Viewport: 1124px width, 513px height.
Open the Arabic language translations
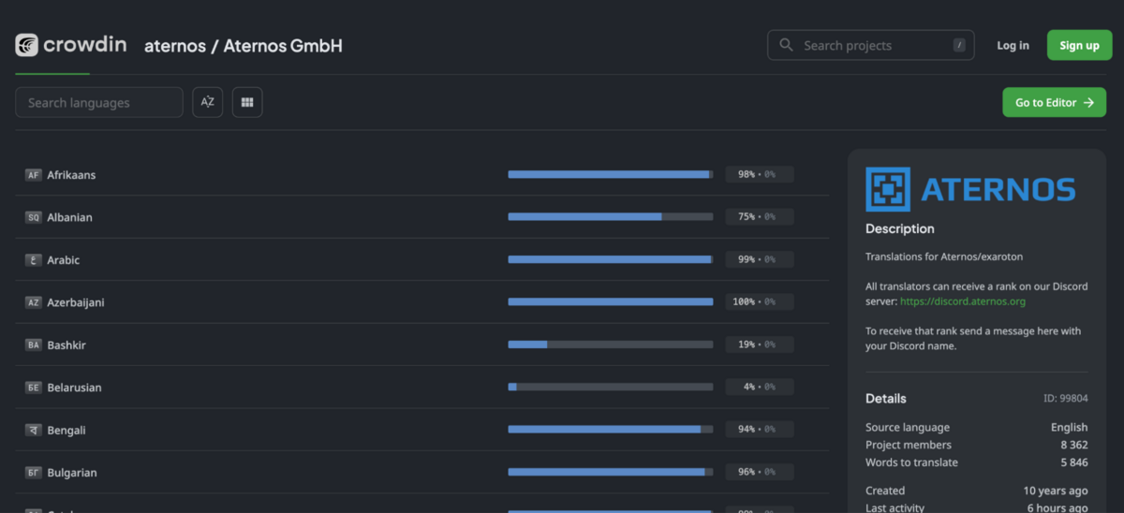pyautogui.click(x=64, y=260)
